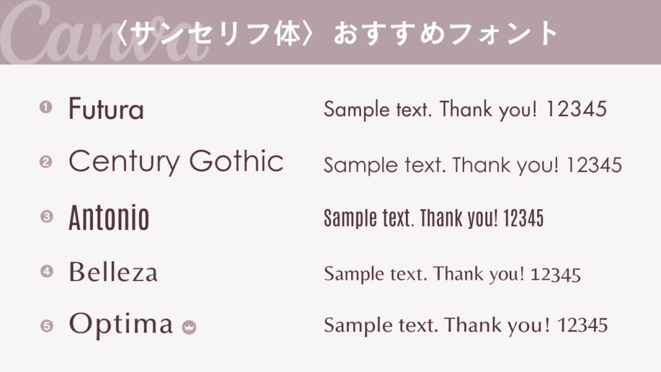Click "Sample text." words in the Antonio row
The height and width of the screenshot is (372, 661).
point(368,219)
